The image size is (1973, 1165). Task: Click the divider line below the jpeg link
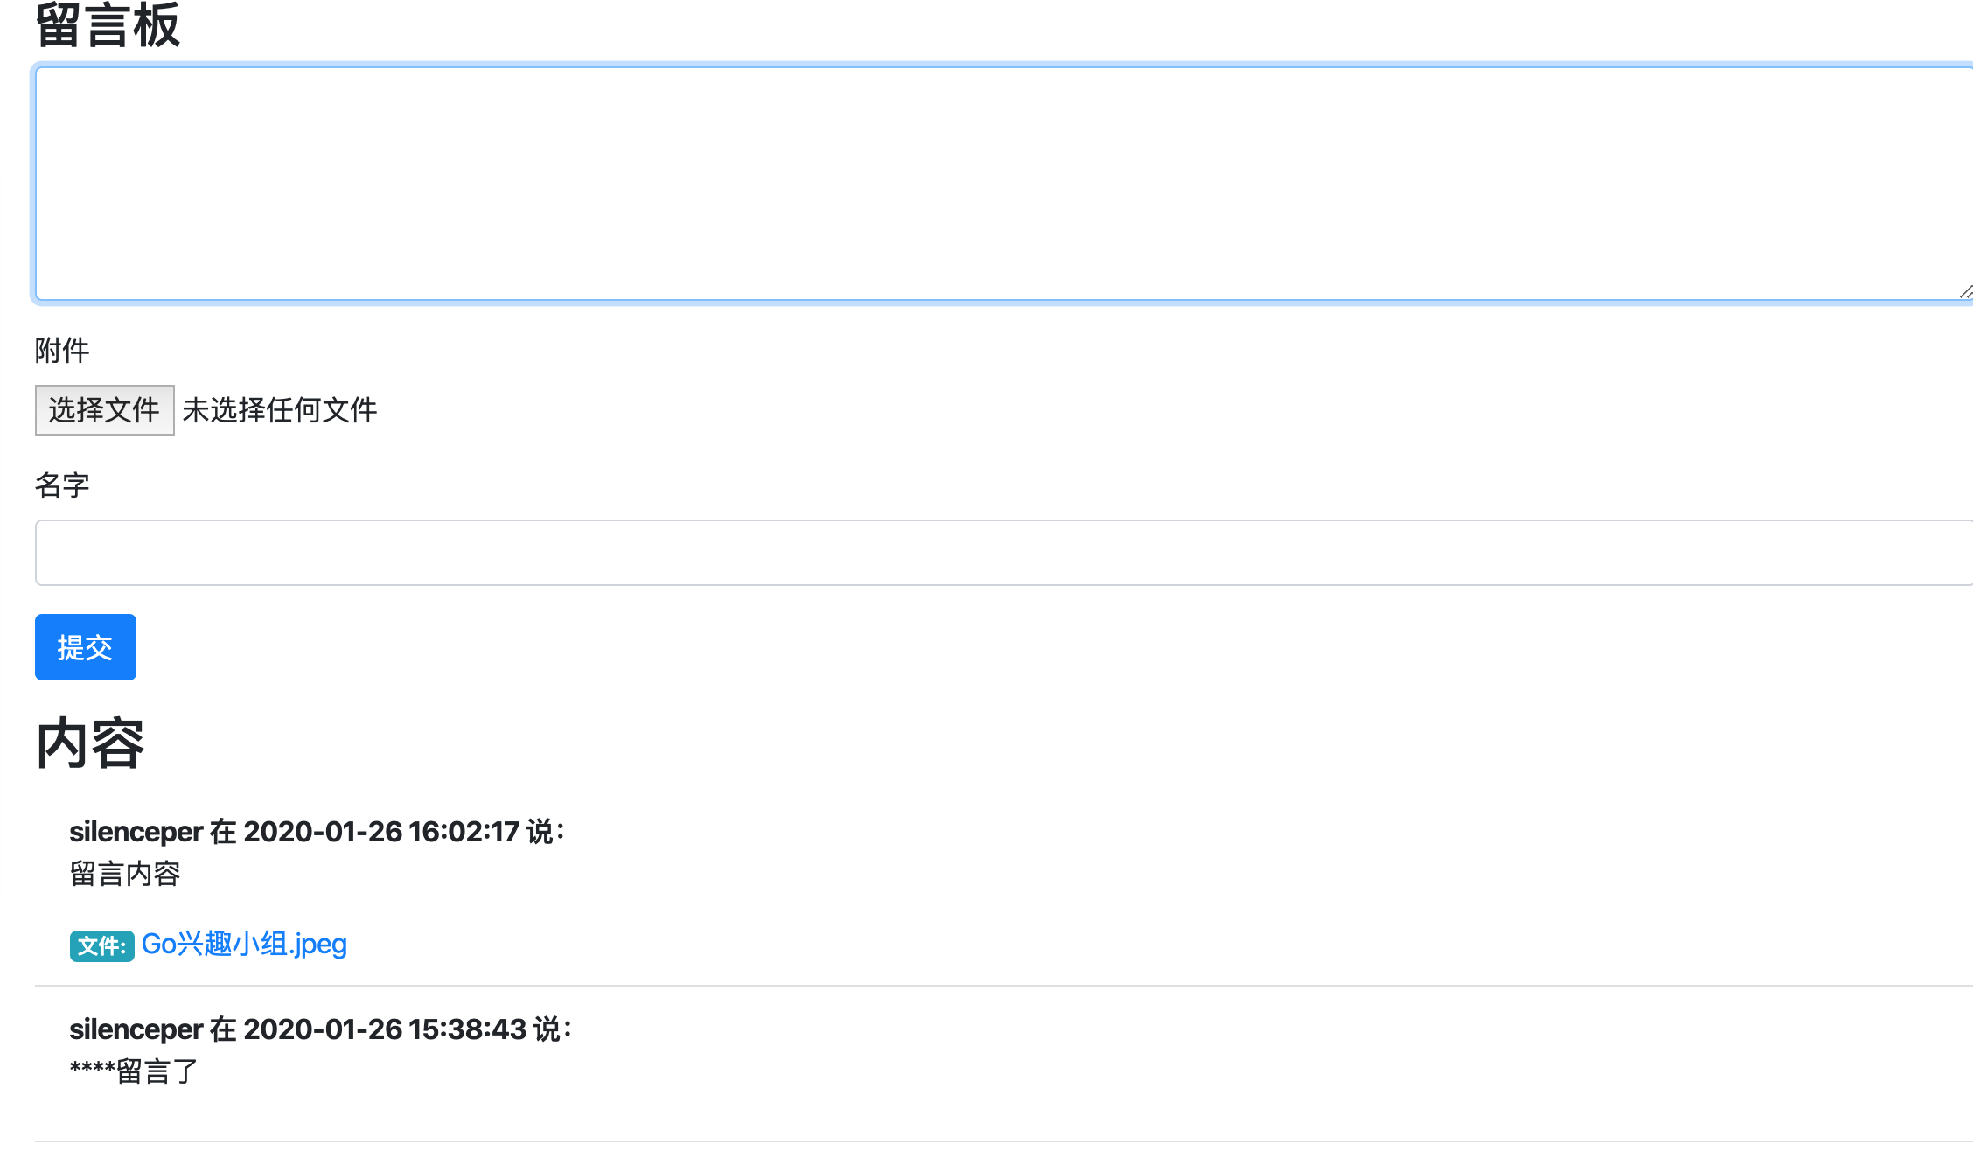click(x=997, y=986)
